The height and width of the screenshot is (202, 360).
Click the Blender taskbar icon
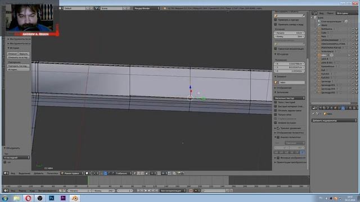(x=75, y=198)
